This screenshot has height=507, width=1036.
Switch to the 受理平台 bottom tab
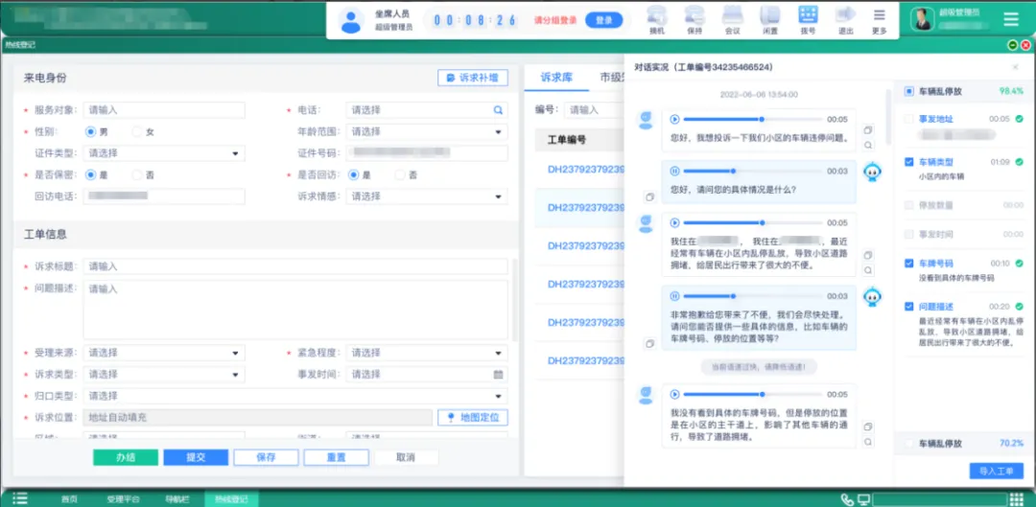(x=123, y=499)
